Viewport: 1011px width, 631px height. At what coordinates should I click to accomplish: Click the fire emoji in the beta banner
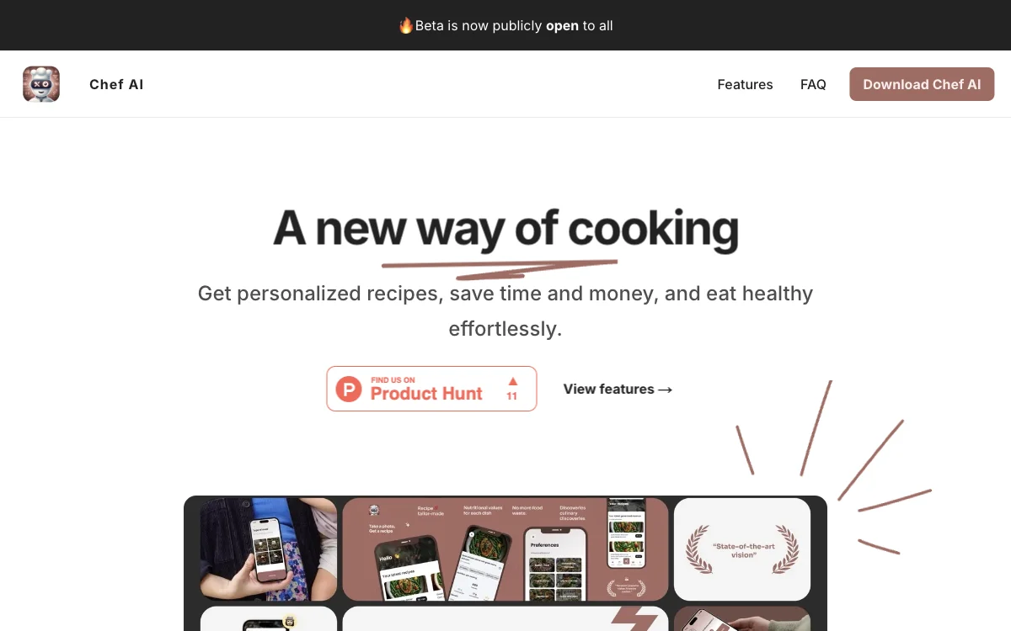tap(406, 25)
